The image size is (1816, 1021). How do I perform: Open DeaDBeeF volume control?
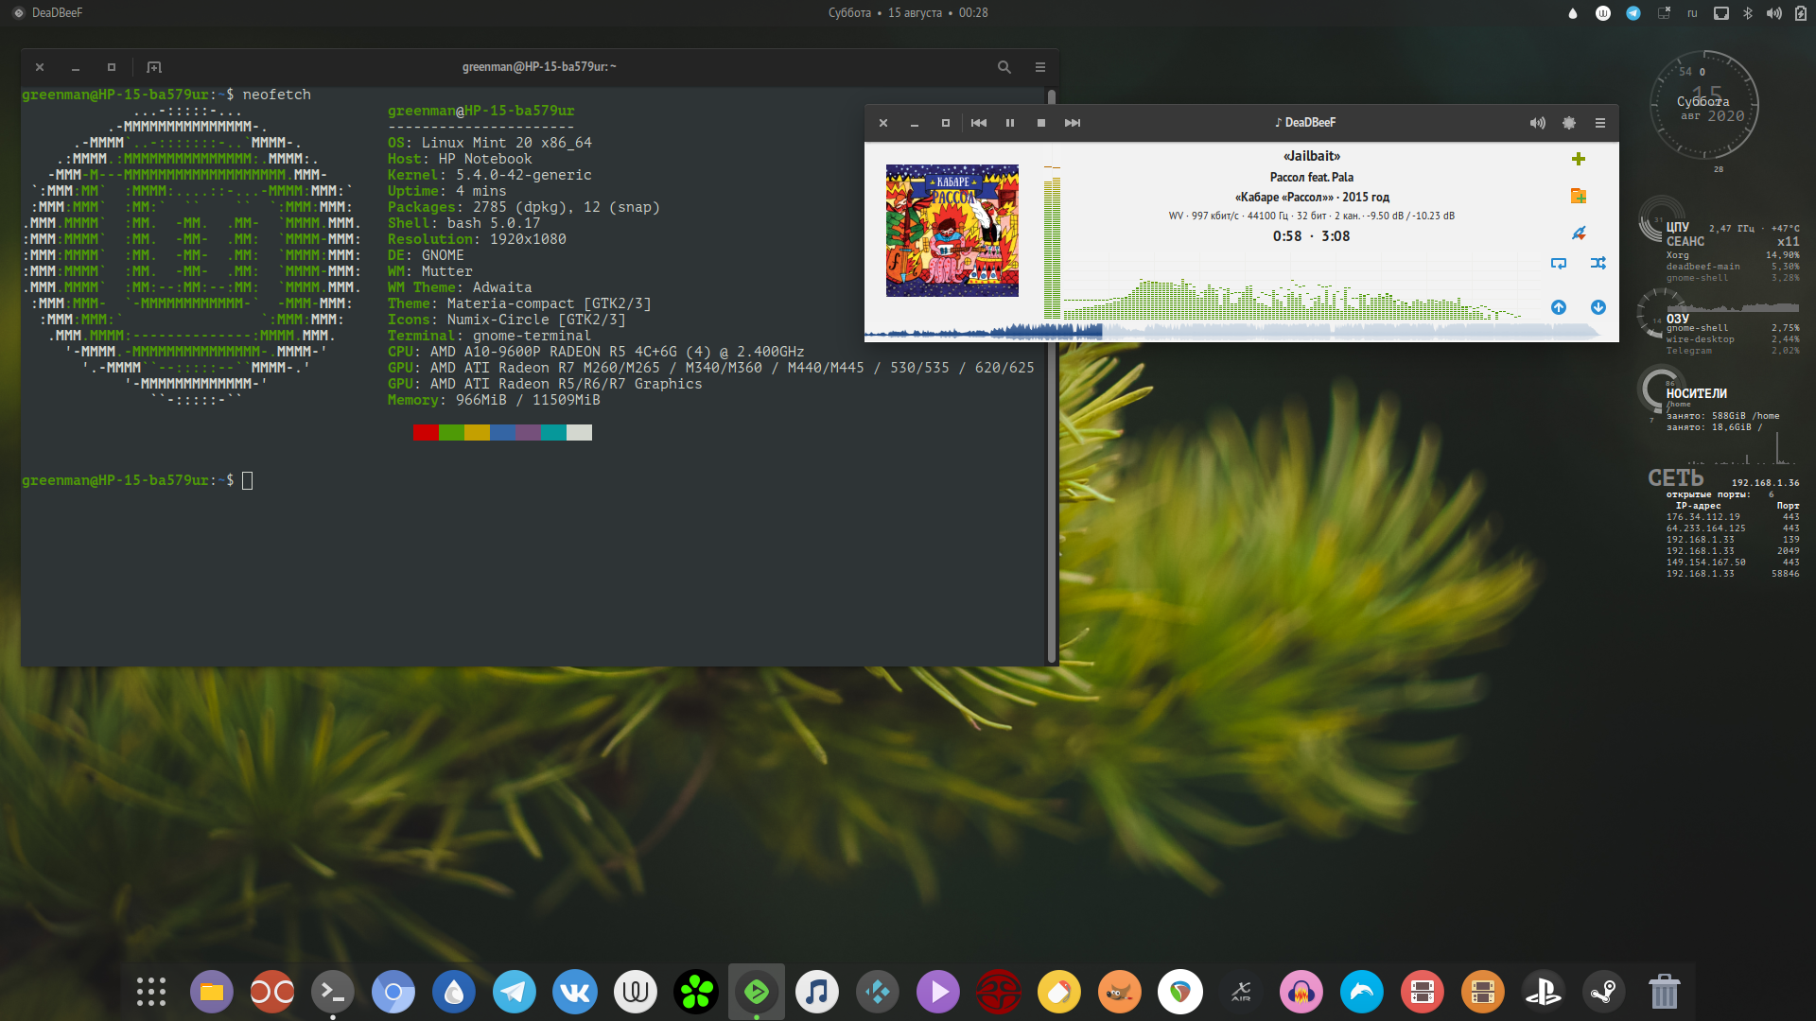1538,123
